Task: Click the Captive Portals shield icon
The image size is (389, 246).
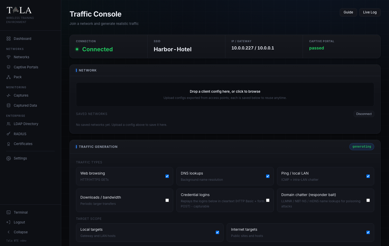Action: click(9, 67)
